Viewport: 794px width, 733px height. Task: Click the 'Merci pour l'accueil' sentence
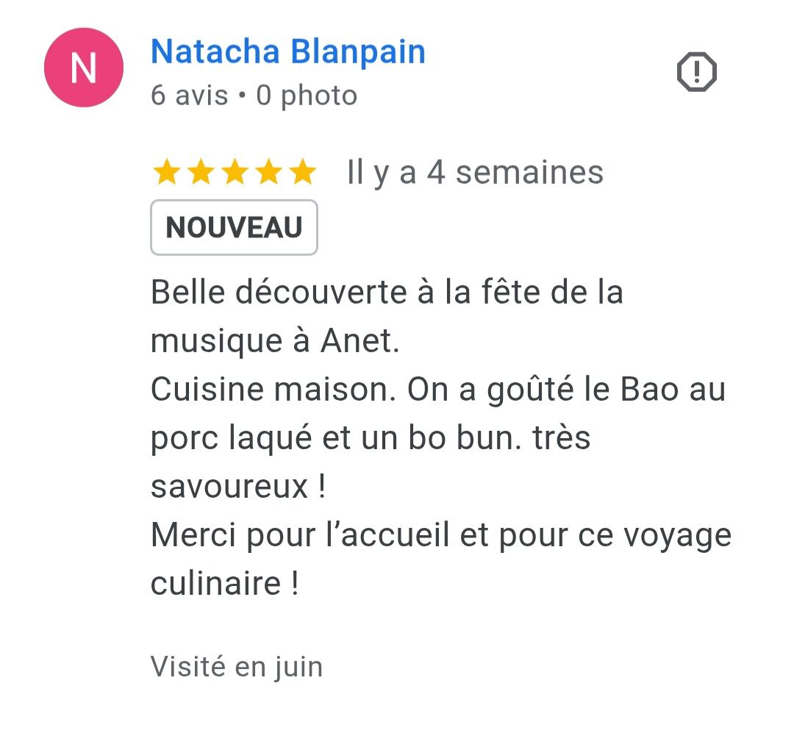click(x=300, y=535)
